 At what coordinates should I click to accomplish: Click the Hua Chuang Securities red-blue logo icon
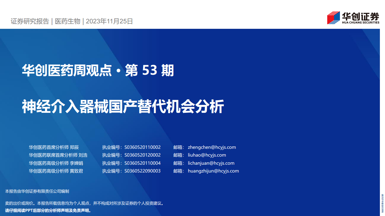pyautogui.click(x=334, y=18)
